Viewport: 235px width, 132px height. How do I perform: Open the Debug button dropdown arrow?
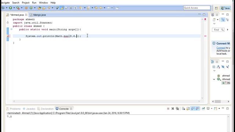pyautogui.click(x=7, y=8)
